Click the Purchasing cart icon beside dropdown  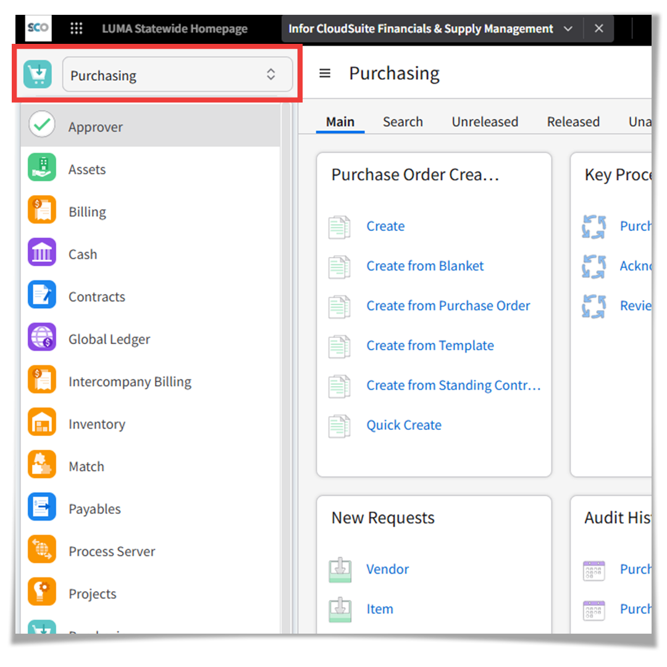(38, 75)
